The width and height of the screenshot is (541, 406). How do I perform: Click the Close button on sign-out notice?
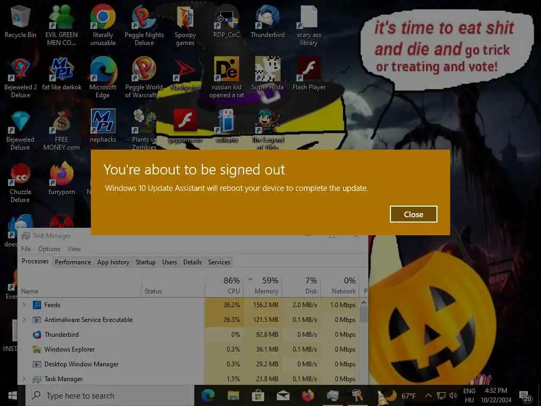coord(413,215)
